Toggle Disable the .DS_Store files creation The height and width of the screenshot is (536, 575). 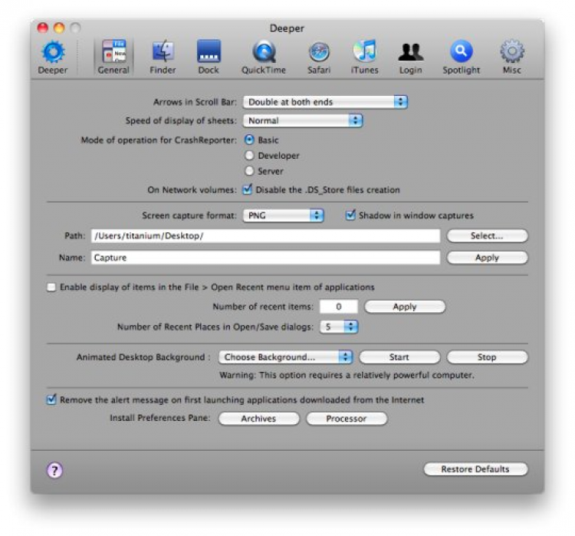click(248, 189)
